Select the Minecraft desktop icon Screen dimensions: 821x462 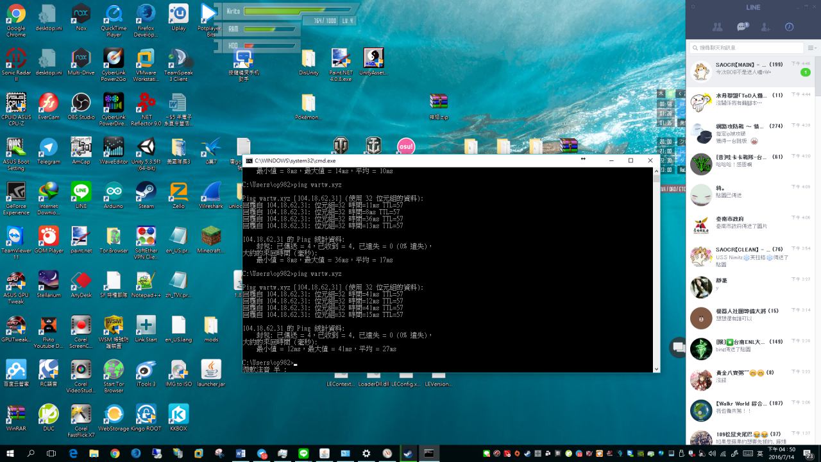[x=211, y=239]
